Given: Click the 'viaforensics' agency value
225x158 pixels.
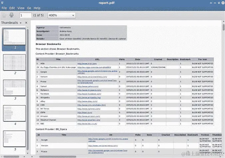Looking at the screenshot, I should (x=65, y=28).
